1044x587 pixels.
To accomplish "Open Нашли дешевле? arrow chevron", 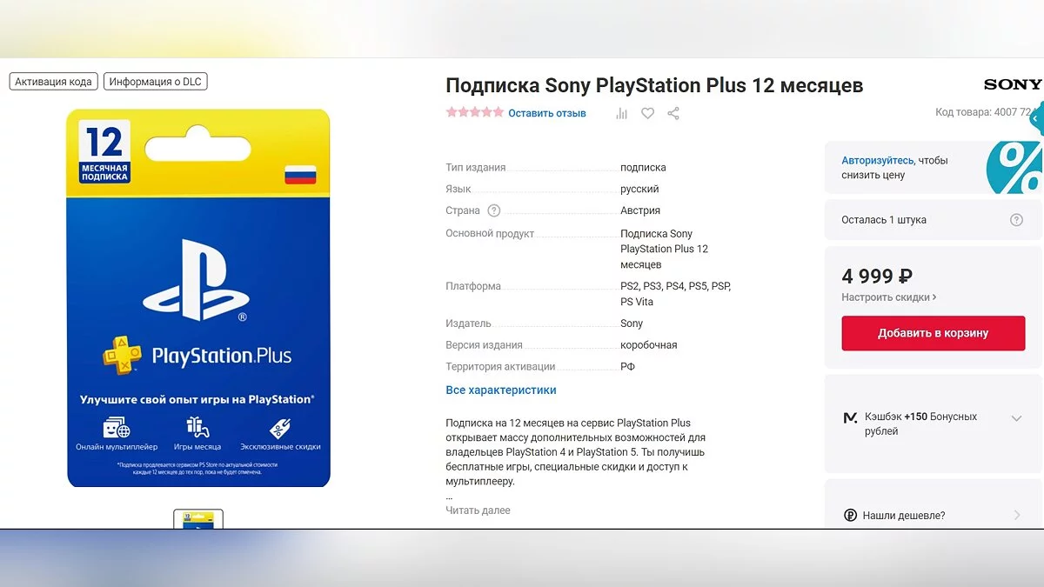I will tap(1017, 516).
